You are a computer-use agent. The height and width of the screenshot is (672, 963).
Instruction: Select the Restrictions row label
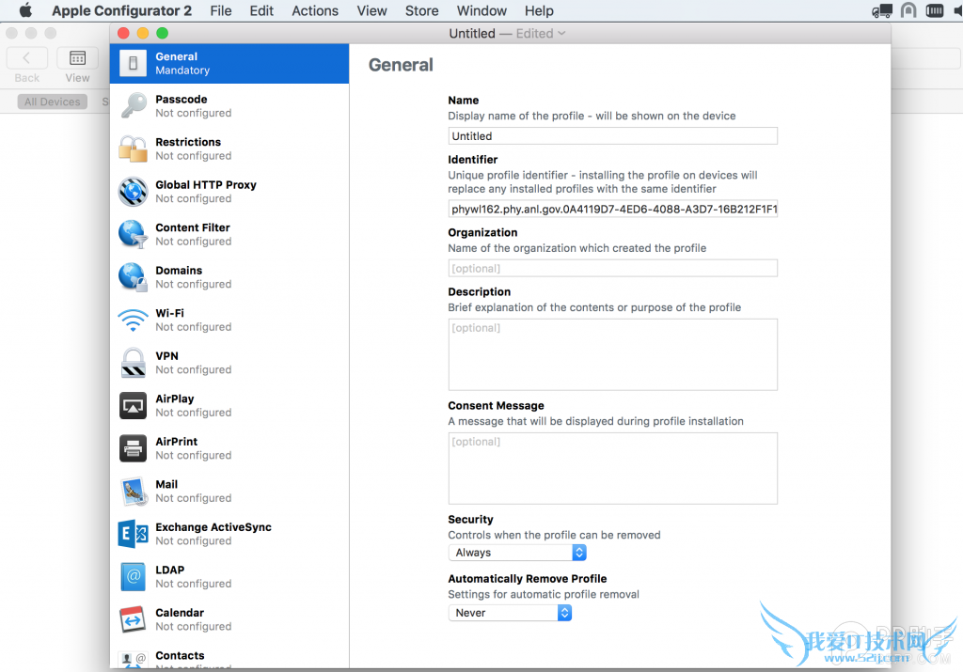click(x=188, y=142)
